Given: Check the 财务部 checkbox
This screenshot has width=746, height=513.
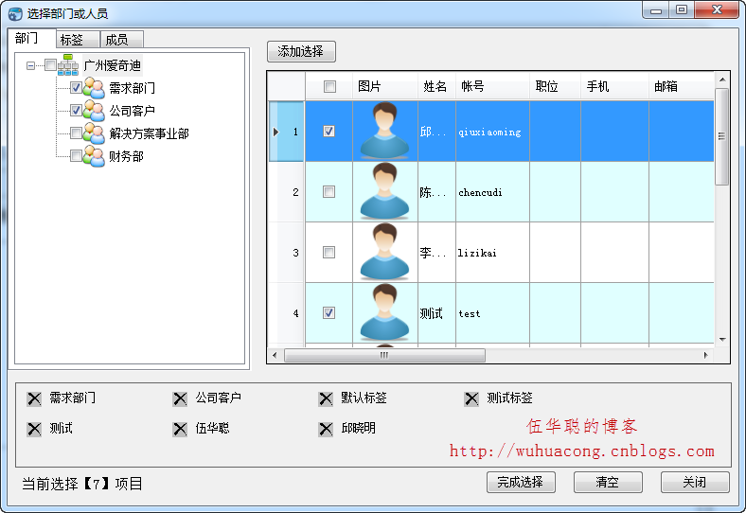Looking at the screenshot, I should pyautogui.click(x=76, y=155).
